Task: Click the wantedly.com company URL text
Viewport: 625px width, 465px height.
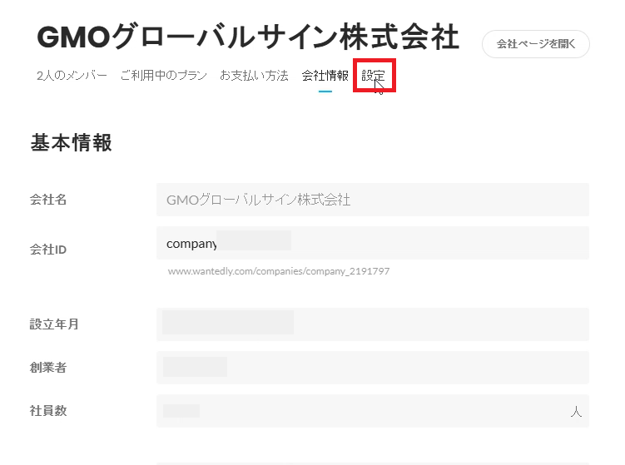Action: (279, 271)
